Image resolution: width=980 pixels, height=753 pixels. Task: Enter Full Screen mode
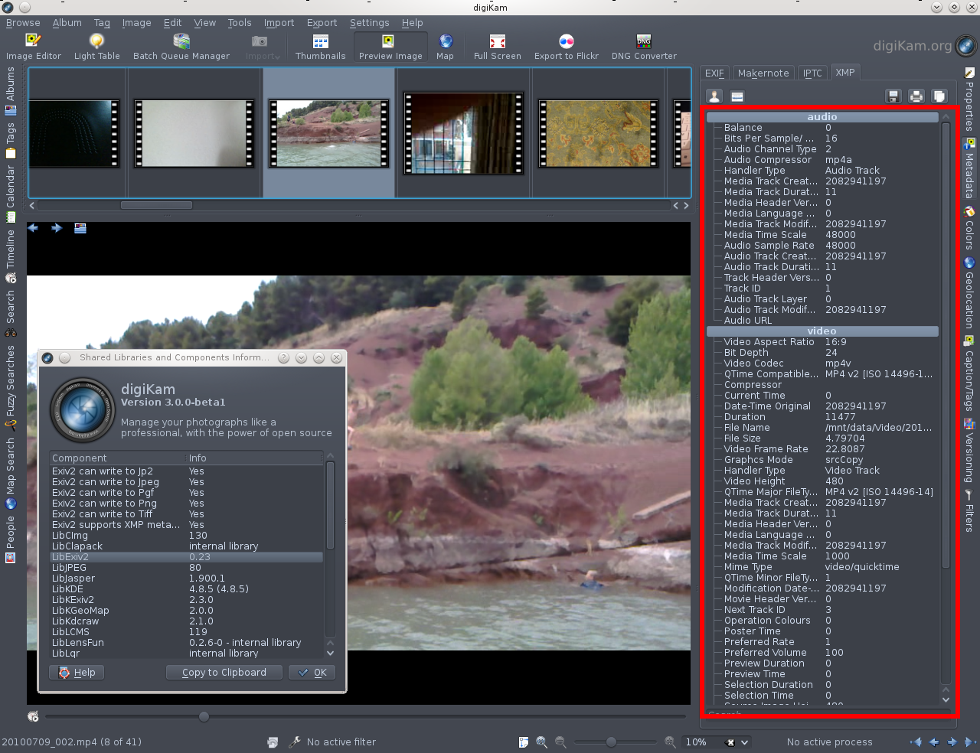(497, 45)
